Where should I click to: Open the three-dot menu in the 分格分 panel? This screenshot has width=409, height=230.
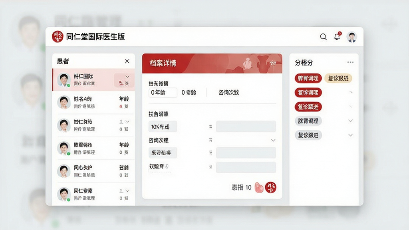(x=350, y=62)
